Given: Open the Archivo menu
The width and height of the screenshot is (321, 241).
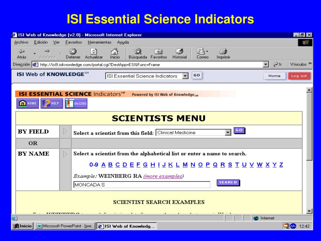Looking at the screenshot, I should [x=21, y=42].
